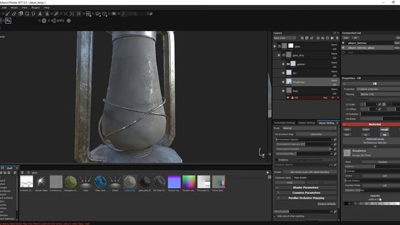Edit Stencil opacity pencil icon
The image size is (400, 225).
tap(335, 211)
